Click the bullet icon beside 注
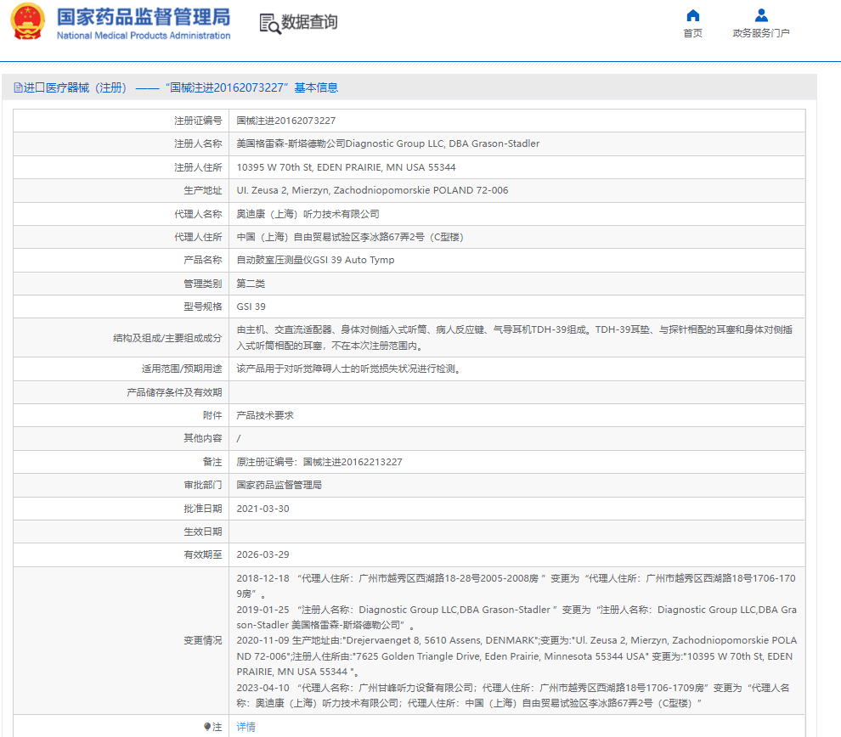 [207, 727]
